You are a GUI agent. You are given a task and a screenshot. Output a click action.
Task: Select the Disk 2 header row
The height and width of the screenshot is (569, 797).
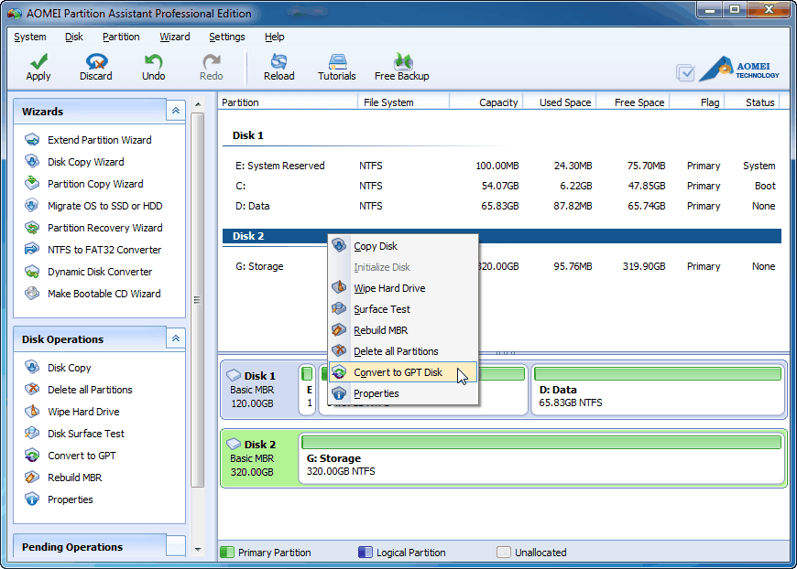[x=502, y=236]
